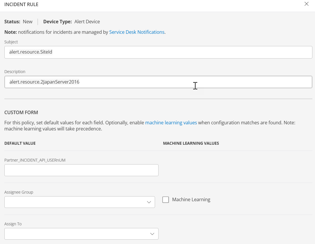Click the CUSTOM FORM section heading
The height and width of the screenshot is (244, 315).
tap(21, 112)
